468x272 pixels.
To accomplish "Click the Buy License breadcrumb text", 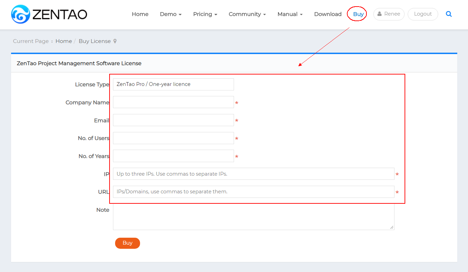I will click(x=95, y=41).
